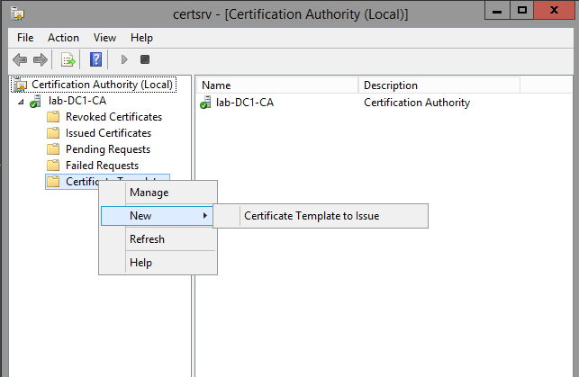Image resolution: width=579 pixels, height=377 pixels.
Task: Collapse the lab-DC1-CA tree node
Action: (x=21, y=102)
